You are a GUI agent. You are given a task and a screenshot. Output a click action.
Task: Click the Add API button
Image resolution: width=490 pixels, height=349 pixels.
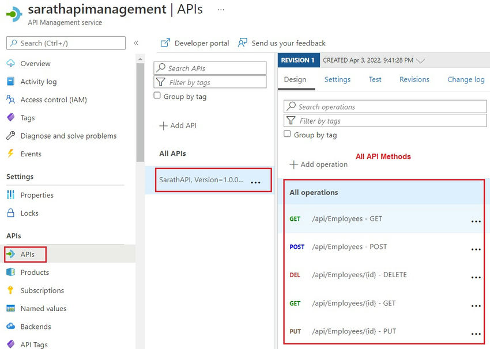click(x=178, y=125)
